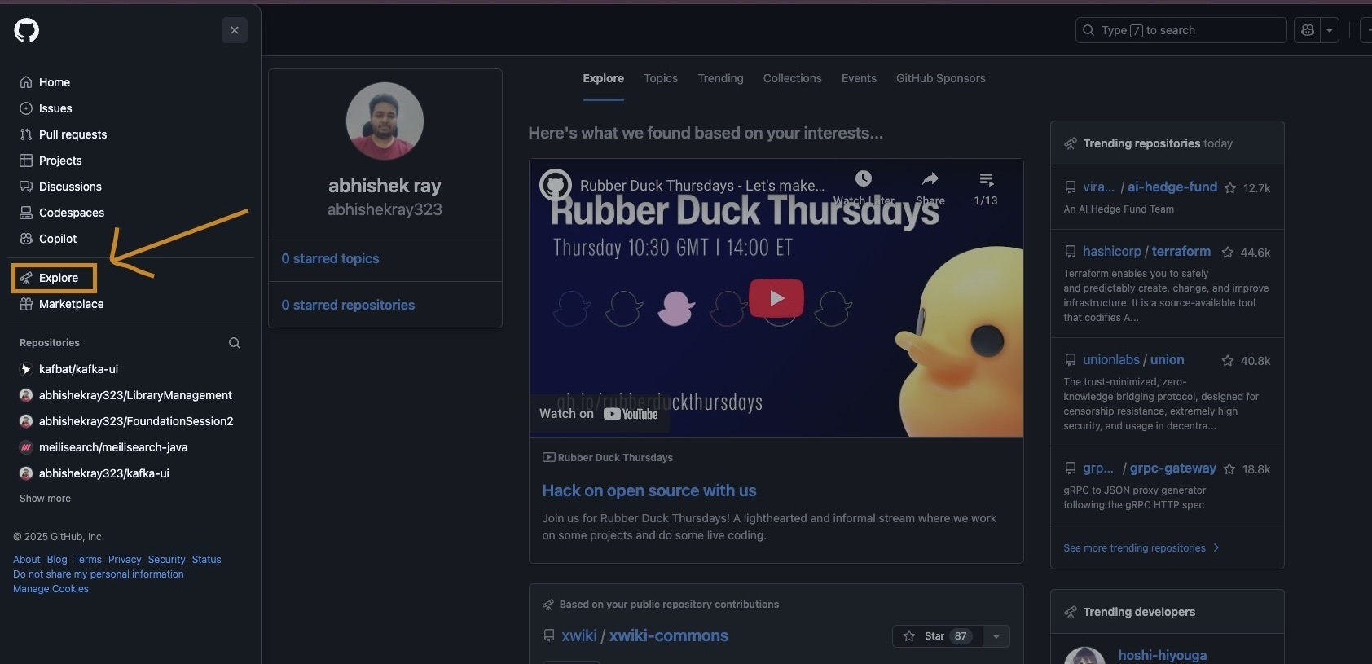
Task: Open the Status footer link
Action: tap(207, 560)
